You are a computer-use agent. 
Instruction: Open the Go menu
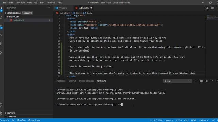(36, 3)
